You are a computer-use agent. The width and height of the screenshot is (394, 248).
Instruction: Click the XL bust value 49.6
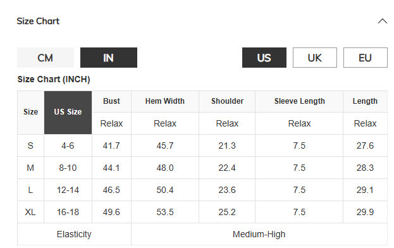(111, 212)
